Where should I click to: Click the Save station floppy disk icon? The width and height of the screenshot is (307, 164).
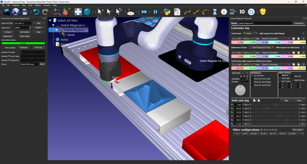[25, 12]
